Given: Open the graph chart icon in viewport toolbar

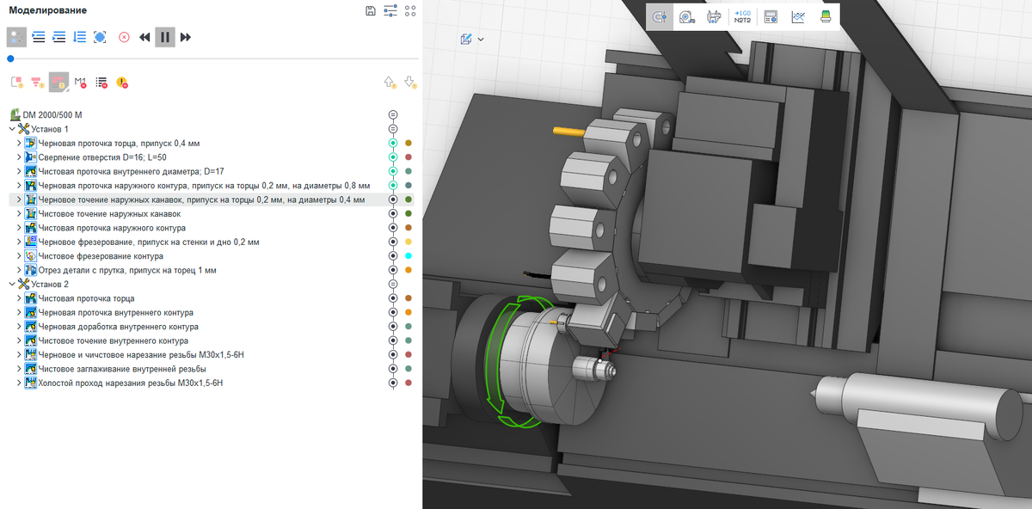Looking at the screenshot, I should (798, 16).
